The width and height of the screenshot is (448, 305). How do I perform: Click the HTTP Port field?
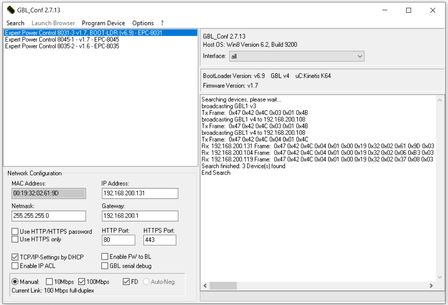pyautogui.click(x=118, y=240)
